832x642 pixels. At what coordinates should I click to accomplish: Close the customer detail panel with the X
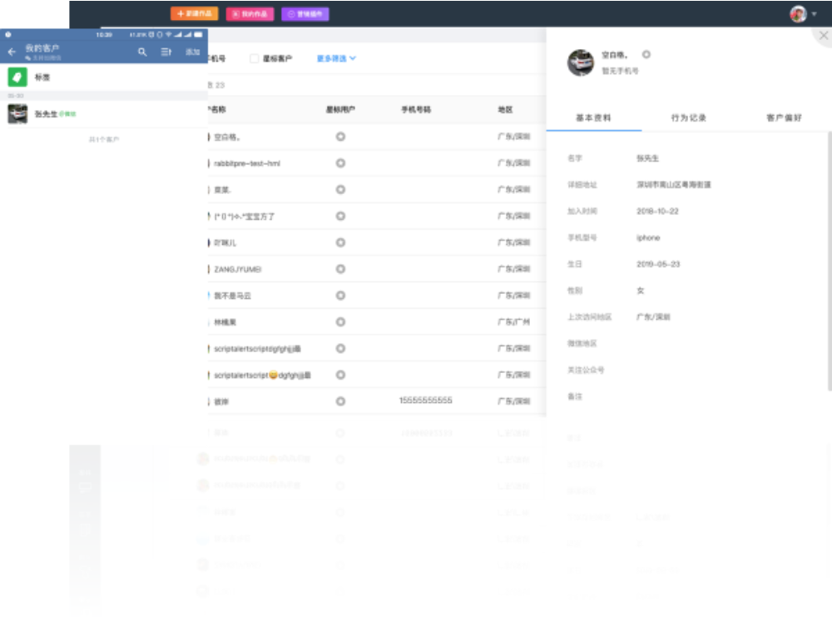(824, 36)
